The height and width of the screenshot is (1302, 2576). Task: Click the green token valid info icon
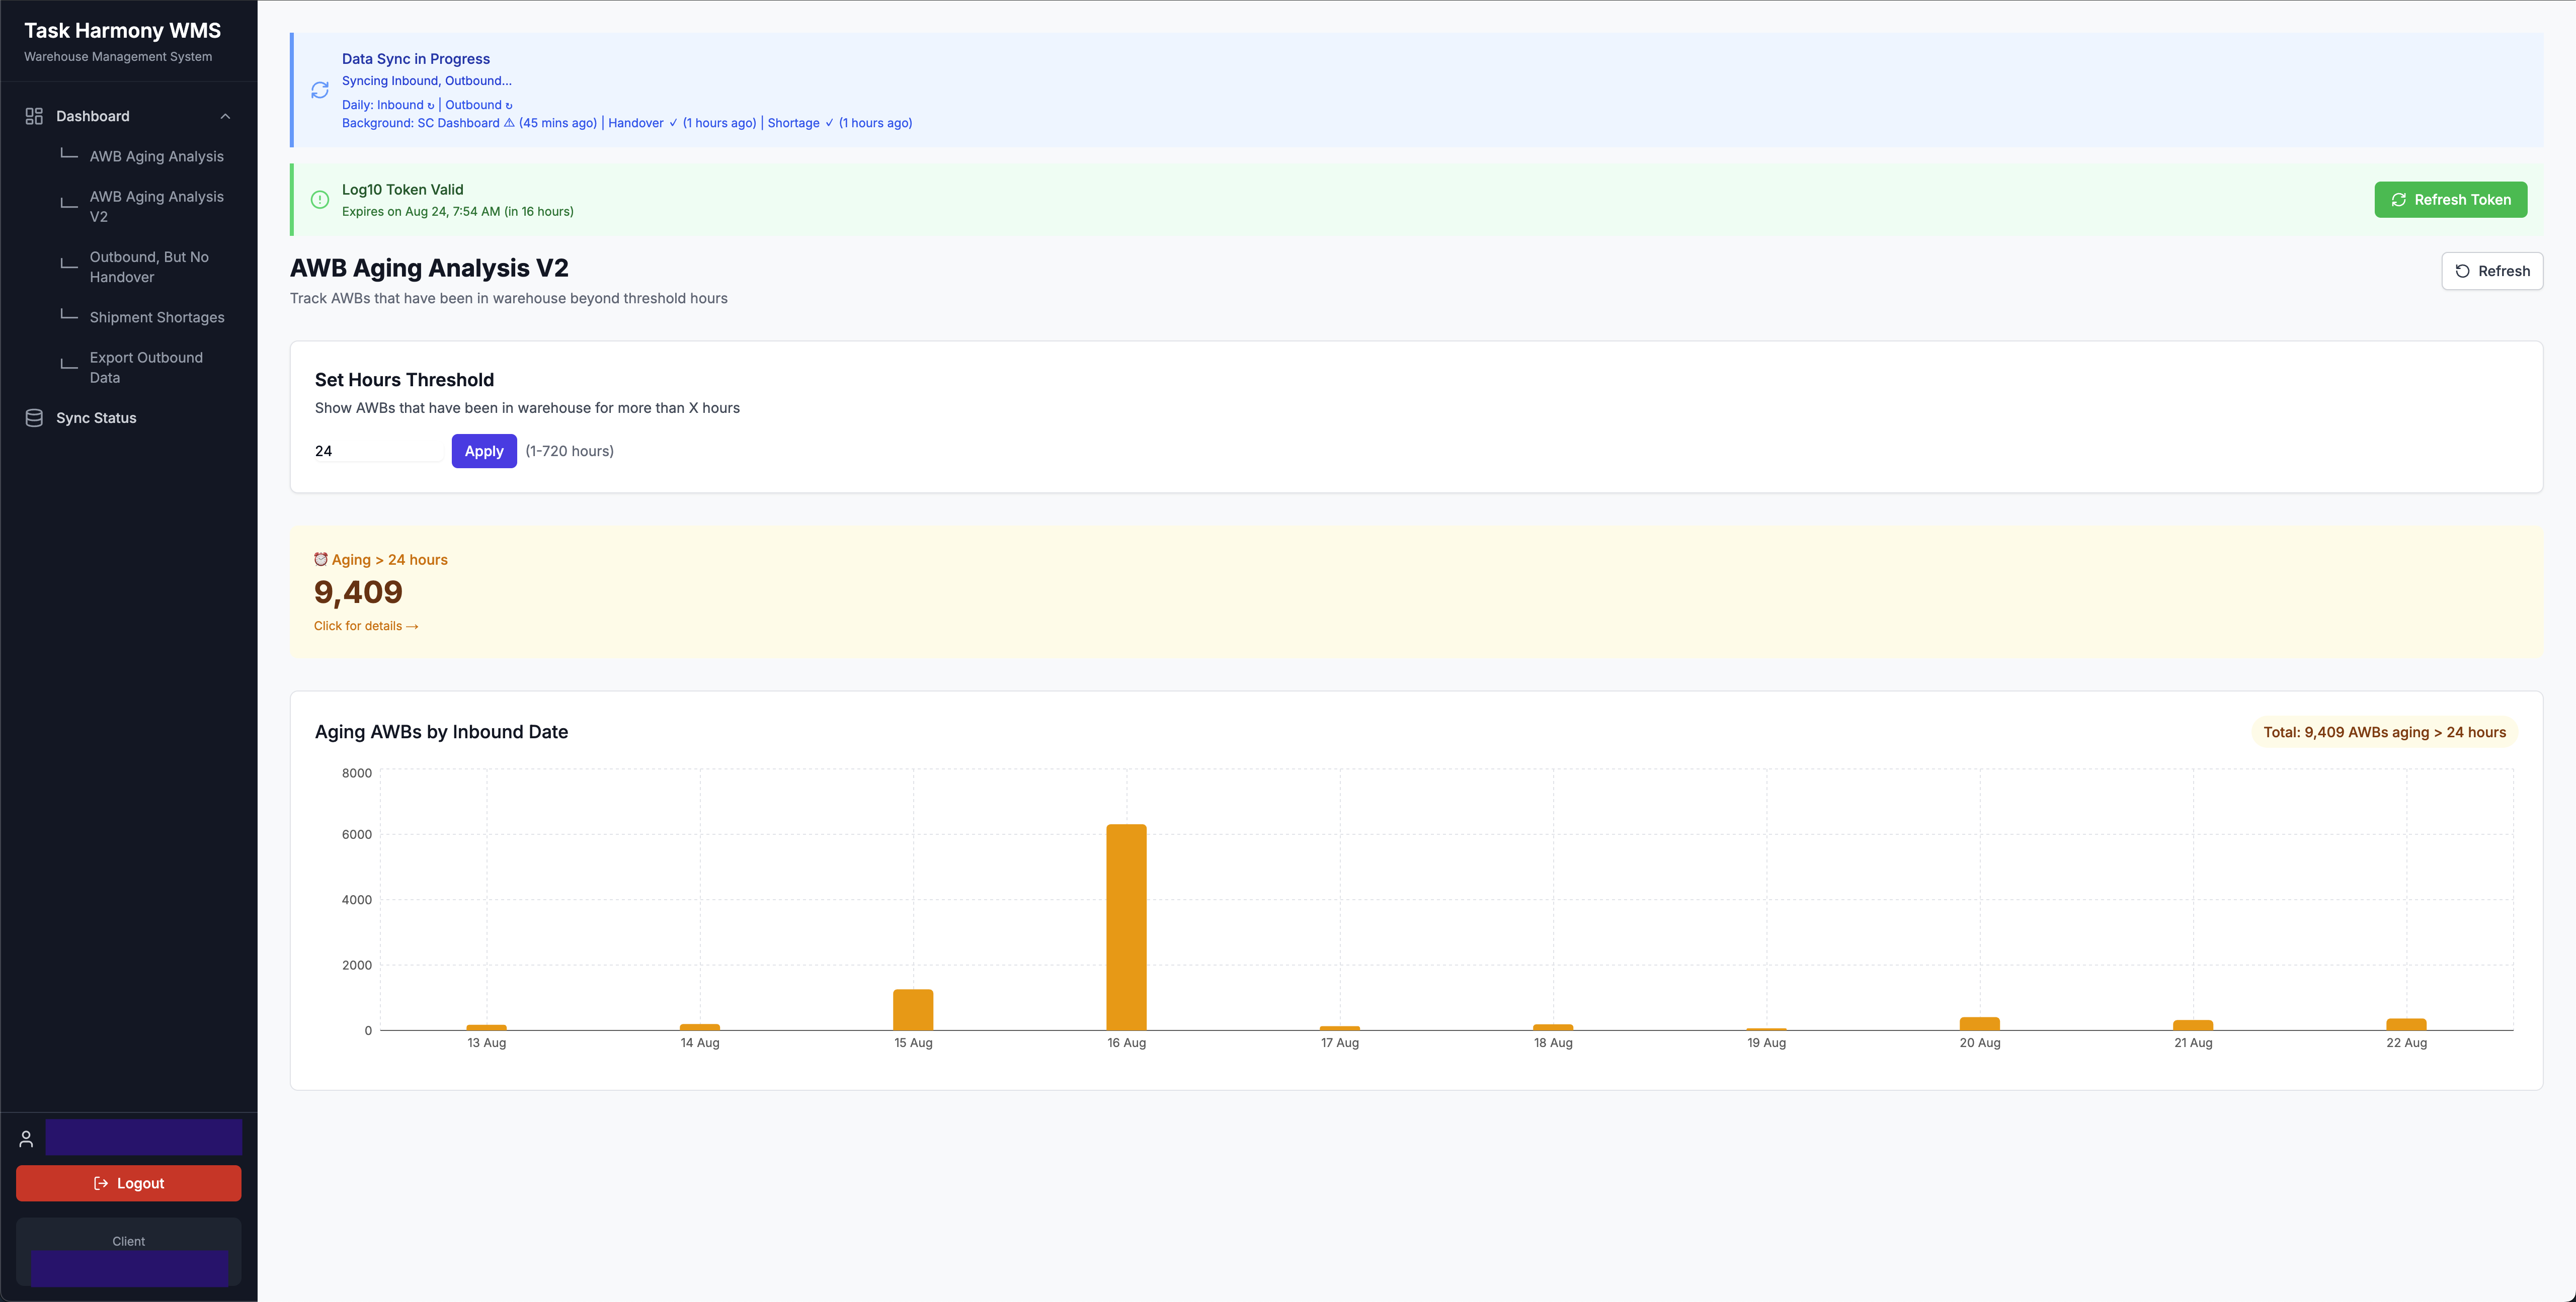[x=320, y=200]
